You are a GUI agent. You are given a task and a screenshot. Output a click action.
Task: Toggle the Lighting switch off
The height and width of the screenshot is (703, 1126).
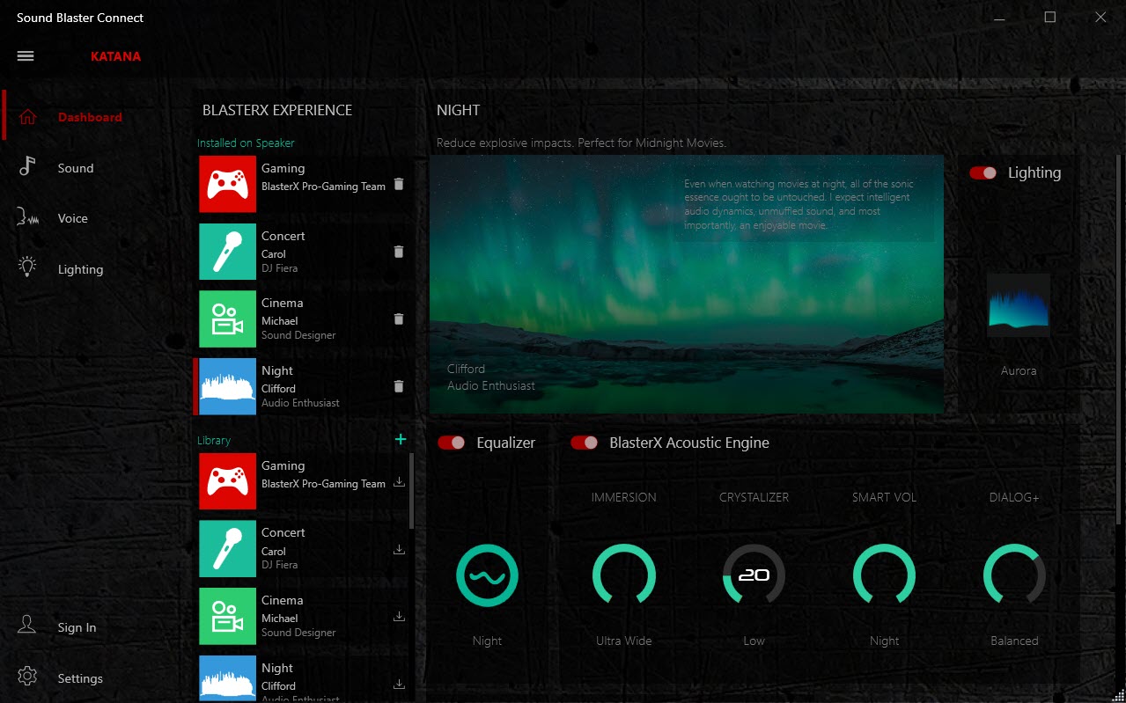pos(982,172)
